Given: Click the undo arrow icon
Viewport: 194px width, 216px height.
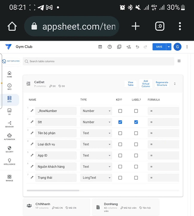Looking at the screenshot, I should (x=138, y=47).
